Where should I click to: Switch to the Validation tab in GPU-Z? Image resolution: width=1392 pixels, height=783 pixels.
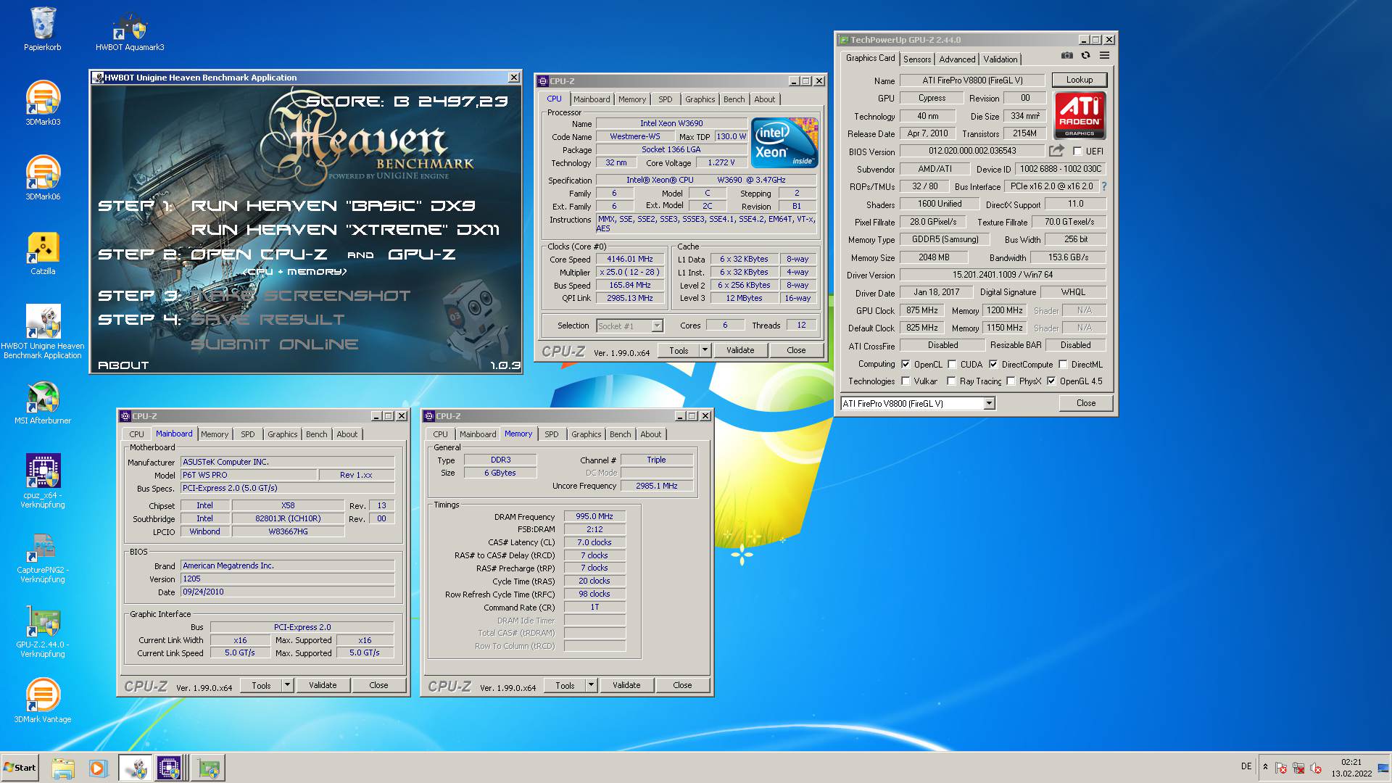pyautogui.click(x=1000, y=59)
